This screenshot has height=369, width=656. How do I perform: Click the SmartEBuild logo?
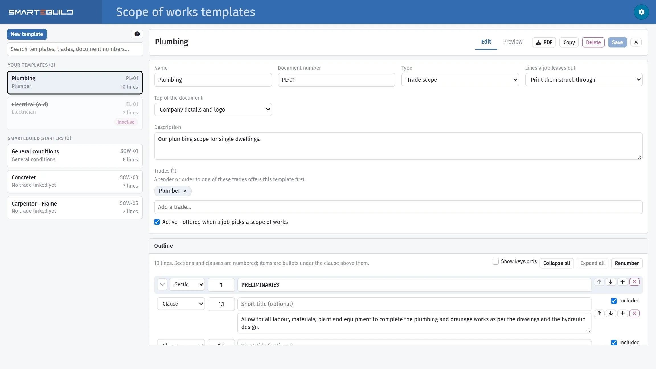tap(41, 12)
